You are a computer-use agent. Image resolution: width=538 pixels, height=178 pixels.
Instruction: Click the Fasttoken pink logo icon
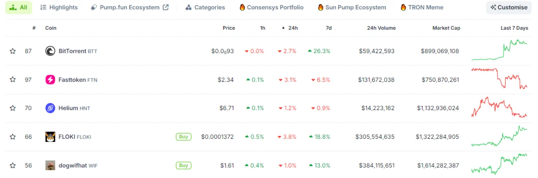click(50, 80)
